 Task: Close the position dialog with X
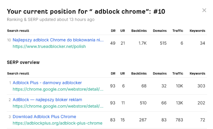pyautogui.click(x=204, y=10)
